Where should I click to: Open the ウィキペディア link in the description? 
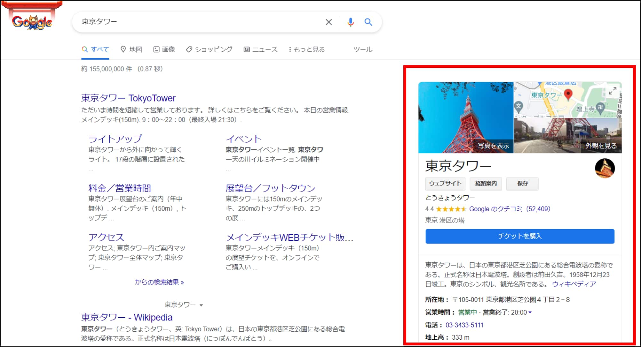coord(574,284)
